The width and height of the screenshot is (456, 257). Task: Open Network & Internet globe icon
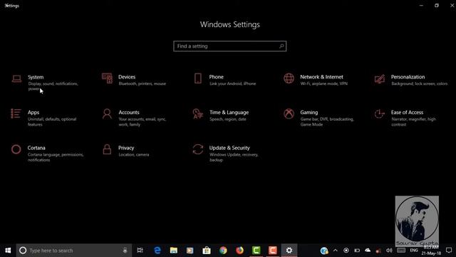pyautogui.click(x=289, y=79)
